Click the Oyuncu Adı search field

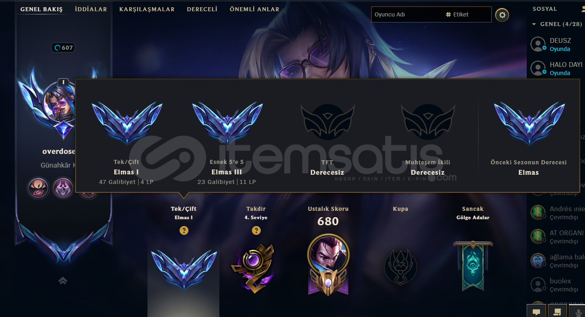407,14
